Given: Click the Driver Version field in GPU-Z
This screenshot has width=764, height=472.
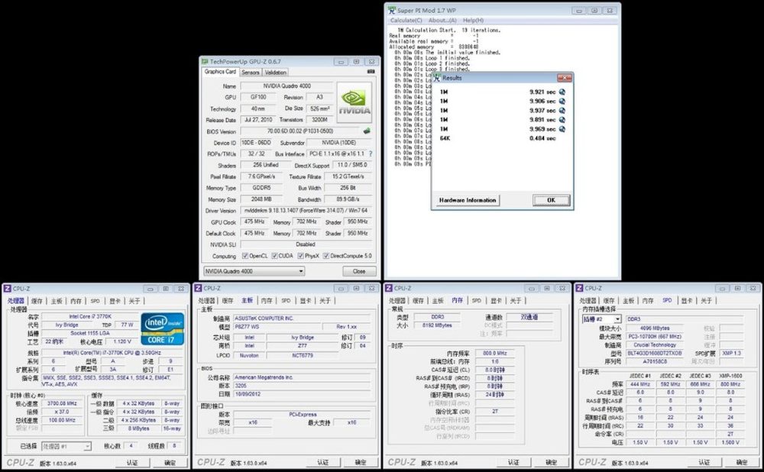Looking at the screenshot, I should tap(306, 211).
